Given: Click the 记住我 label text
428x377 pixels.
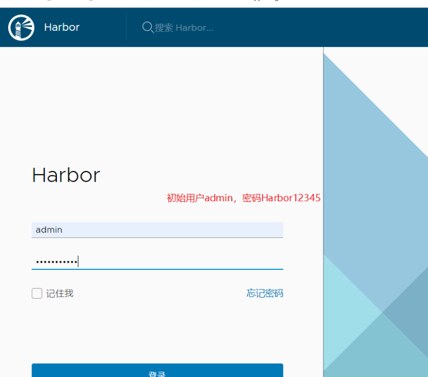Looking at the screenshot, I should [60, 293].
